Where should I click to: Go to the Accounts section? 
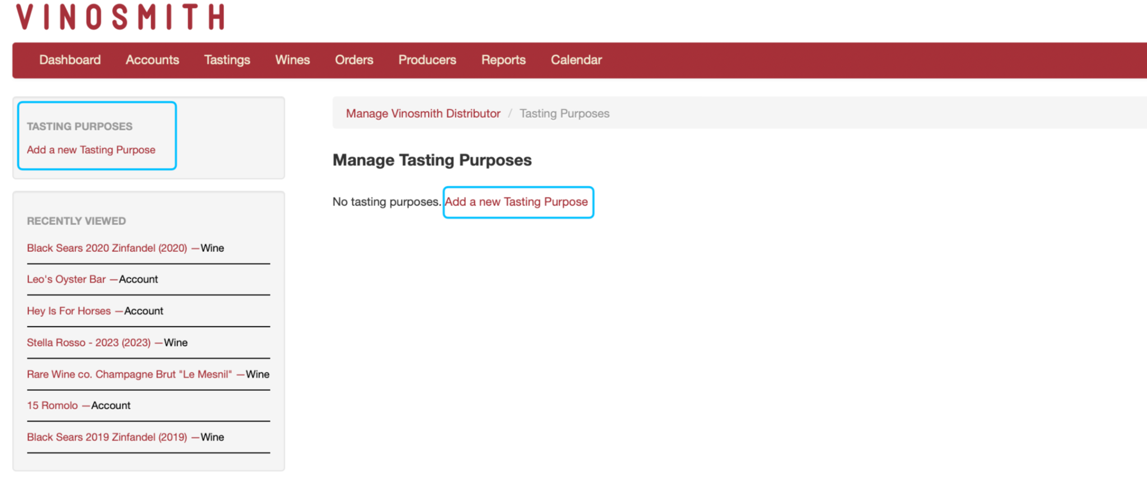tap(152, 60)
